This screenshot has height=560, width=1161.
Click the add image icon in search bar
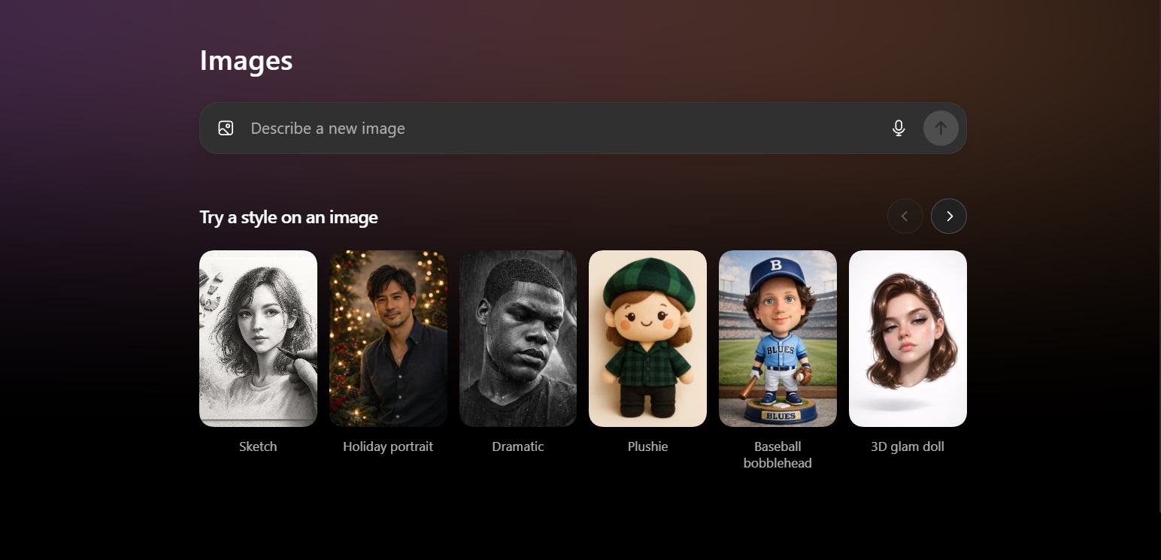coord(226,128)
